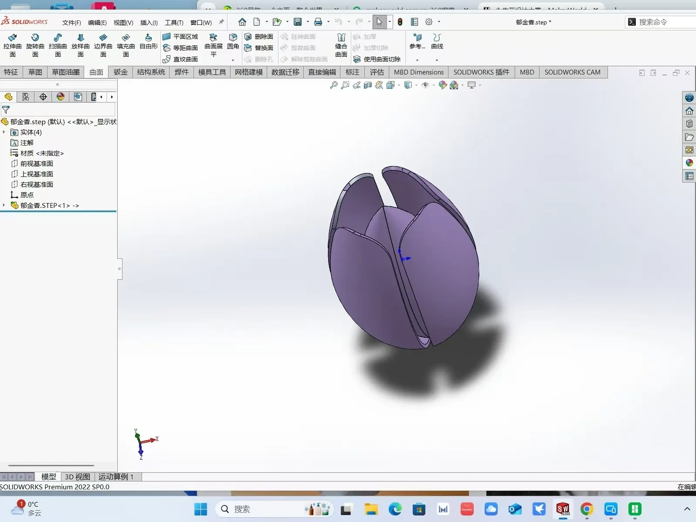Viewport: 696px width, 522px height.
Task: Expand the 实体(4) solid bodies folder
Action: (4, 132)
